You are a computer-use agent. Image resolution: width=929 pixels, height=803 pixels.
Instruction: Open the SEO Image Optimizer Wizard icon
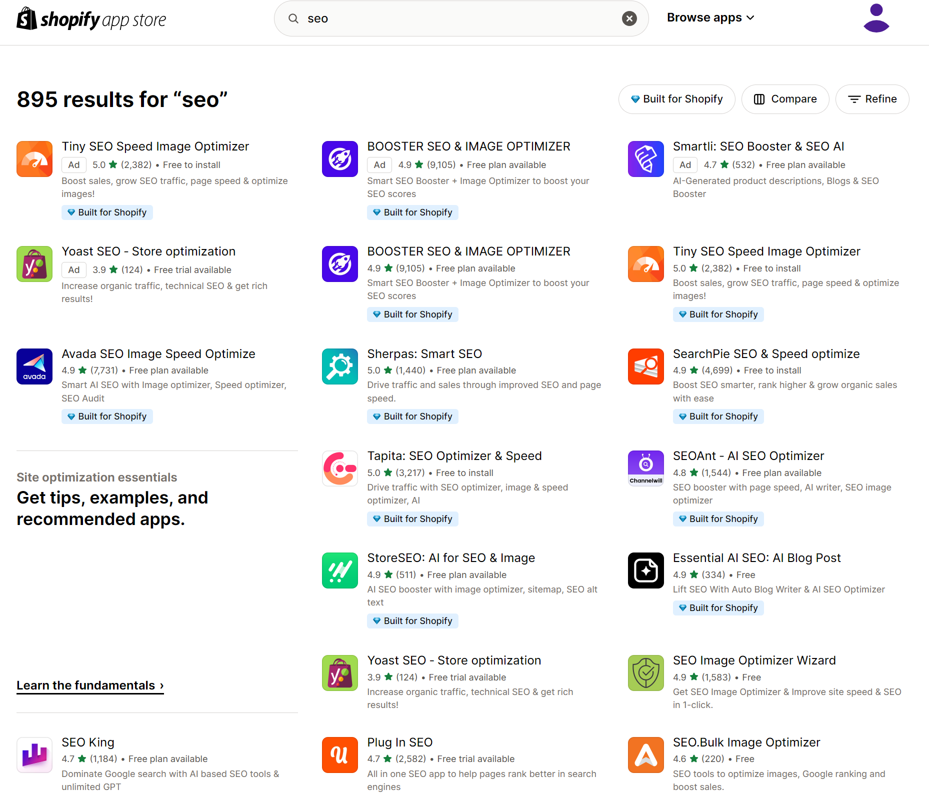[x=645, y=673]
